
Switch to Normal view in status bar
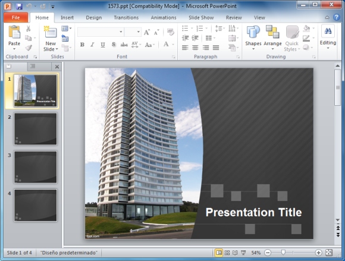click(219, 253)
